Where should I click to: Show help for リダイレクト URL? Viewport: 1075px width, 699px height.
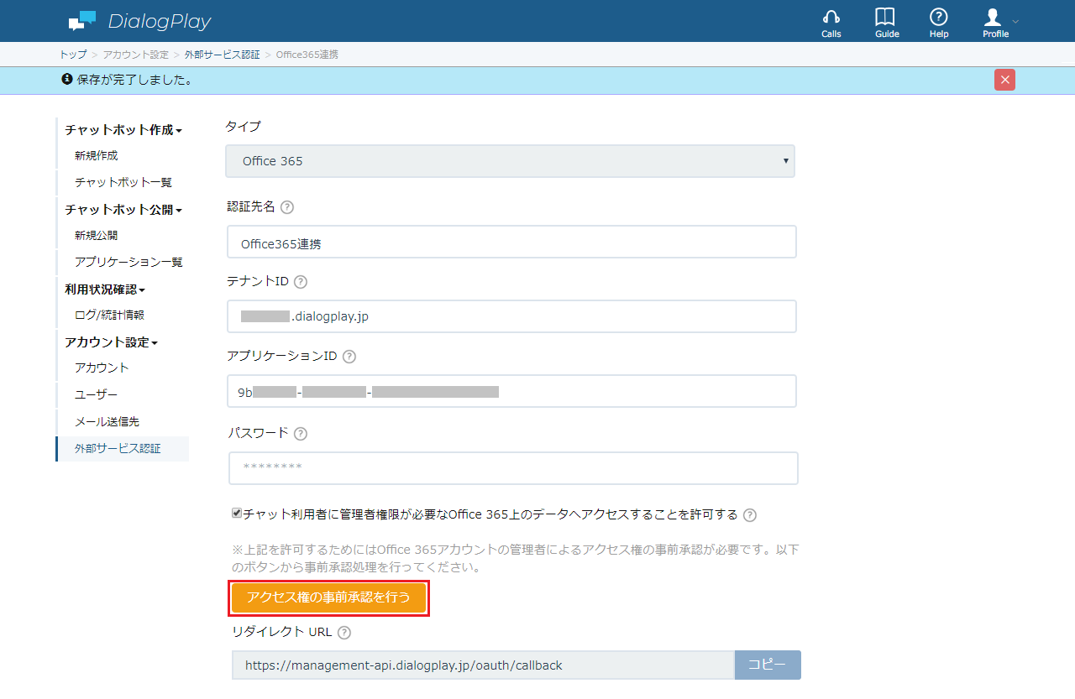point(343,633)
